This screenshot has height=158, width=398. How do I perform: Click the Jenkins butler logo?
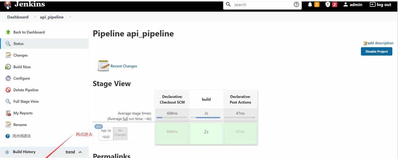pos(8,5)
